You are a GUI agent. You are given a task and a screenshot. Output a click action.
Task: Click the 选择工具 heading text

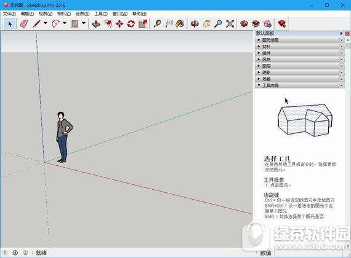[x=277, y=159]
